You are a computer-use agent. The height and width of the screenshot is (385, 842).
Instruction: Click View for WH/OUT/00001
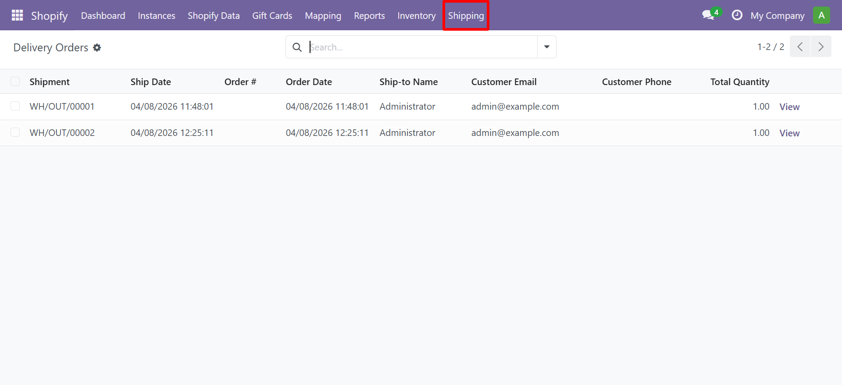(x=789, y=107)
